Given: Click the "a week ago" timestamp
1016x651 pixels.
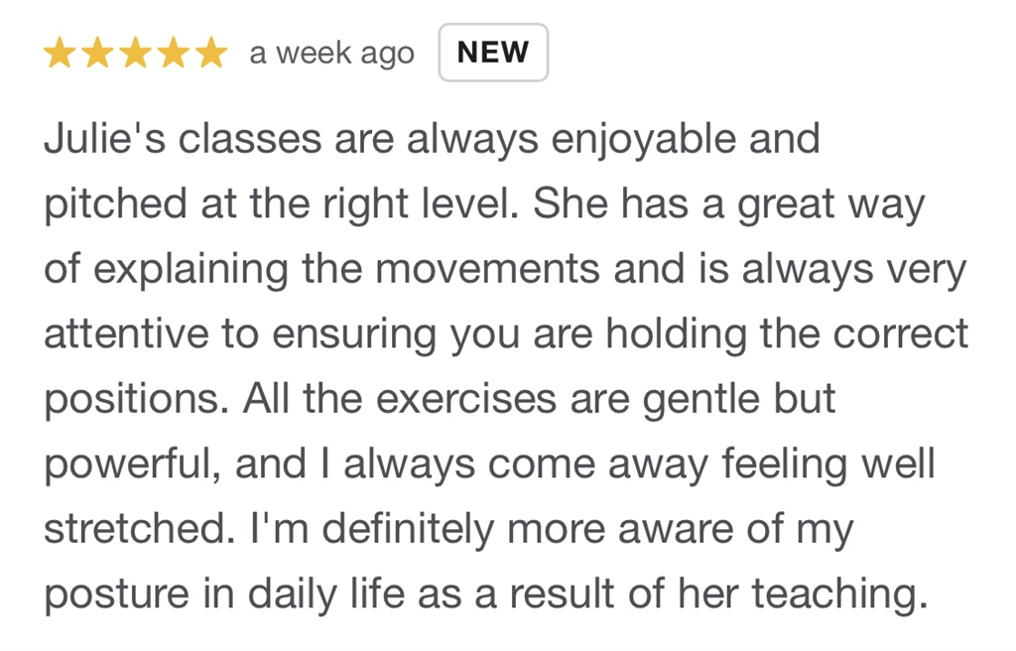Looking at the screenshot, I should click(331, 54).
